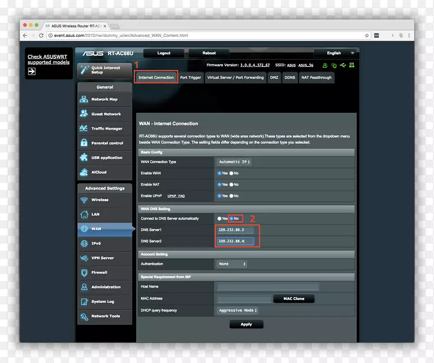Choose No for automatic DNS Server connection
434x363 pixels.
pos(232,219)
